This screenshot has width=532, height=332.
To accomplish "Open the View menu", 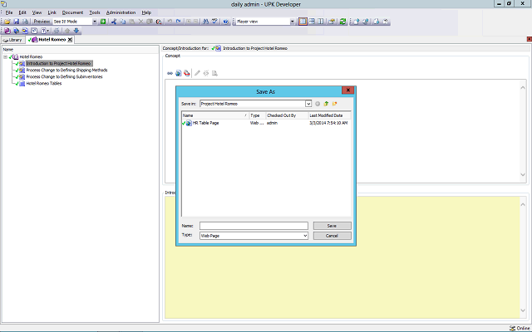I will click(x=37, y=12).
